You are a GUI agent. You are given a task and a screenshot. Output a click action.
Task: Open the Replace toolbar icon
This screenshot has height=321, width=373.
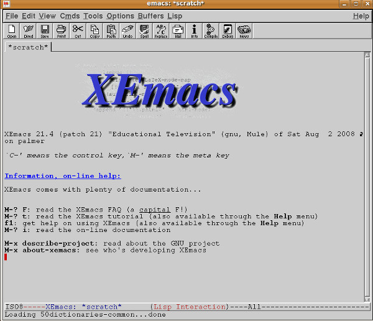pyautogui.click(x=161, y=31)
